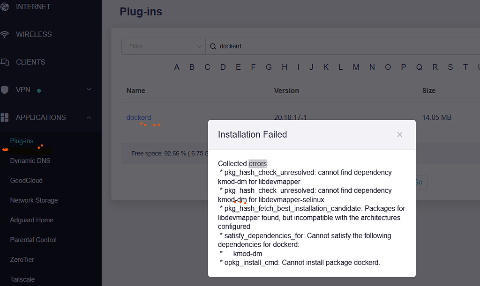Click the dockerd search input field
Viewport: 480px width, 286px height.
[x=343, y=46]
